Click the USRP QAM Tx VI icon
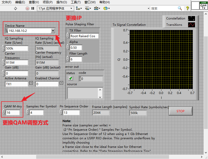This screenshot has width=208, height=159. click(x=203, y=6)
